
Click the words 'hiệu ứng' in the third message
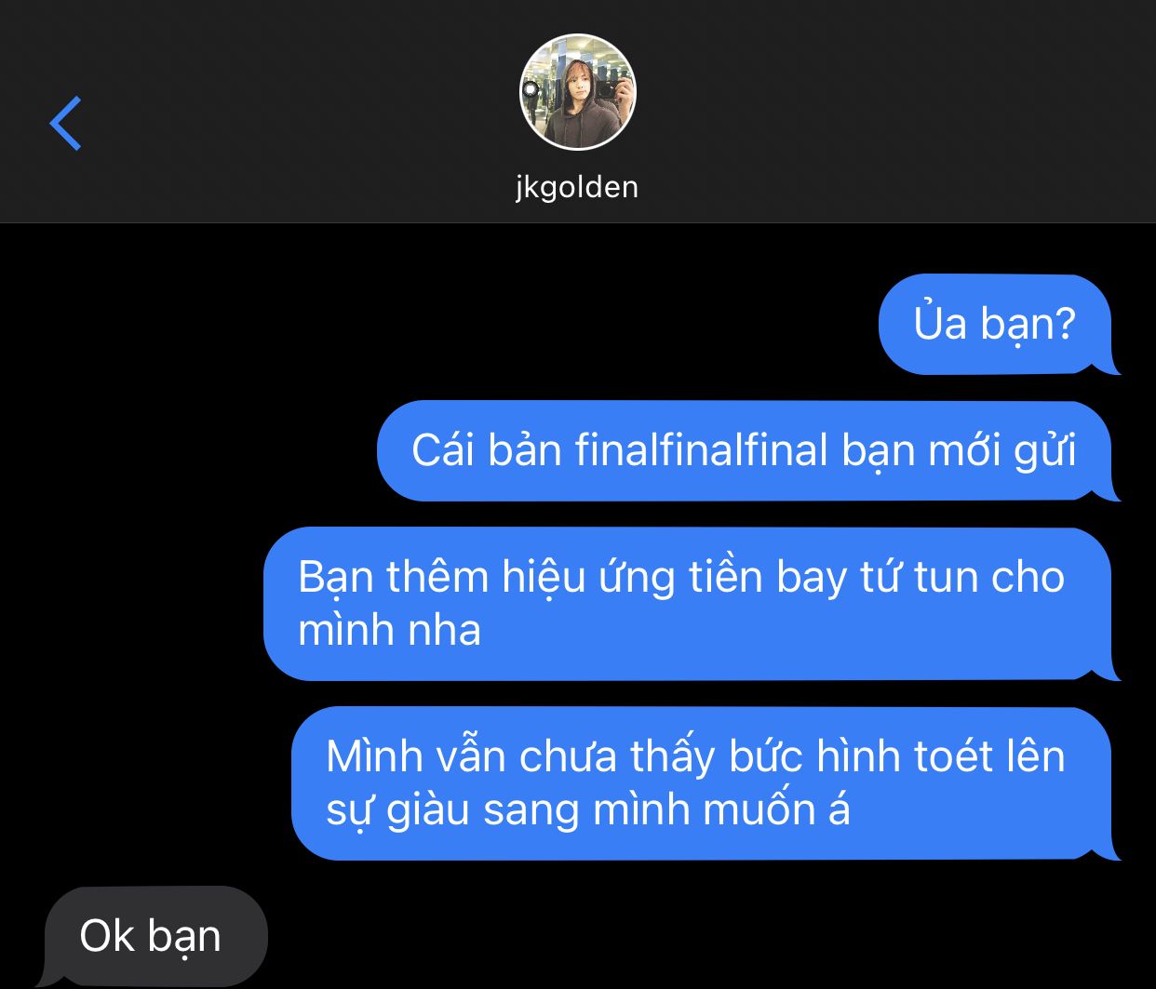(x=589, y=577)
